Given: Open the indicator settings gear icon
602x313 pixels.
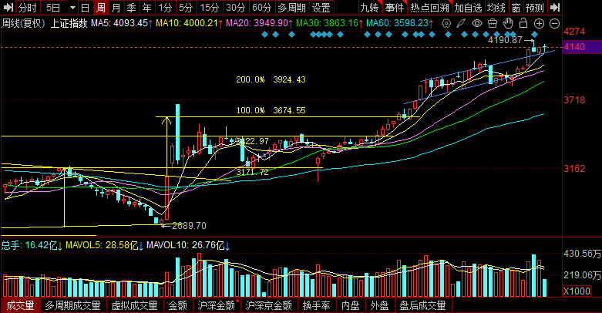Looking at the screenshot, I should (446, 23).
